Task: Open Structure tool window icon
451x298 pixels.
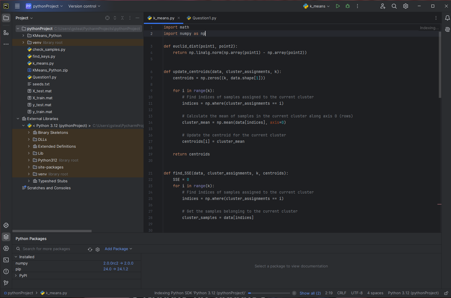Action: [6, 33]
